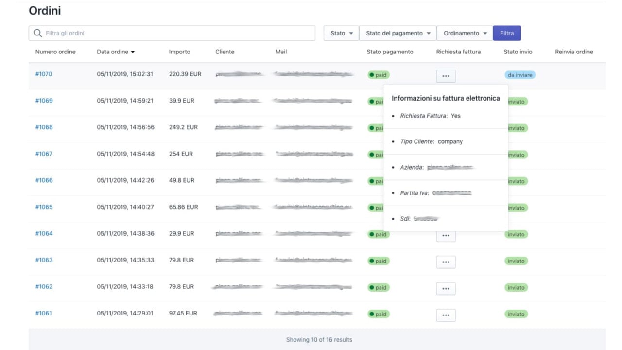
Task: Click 'Reinvia ordine' column header
Action: 574,52
